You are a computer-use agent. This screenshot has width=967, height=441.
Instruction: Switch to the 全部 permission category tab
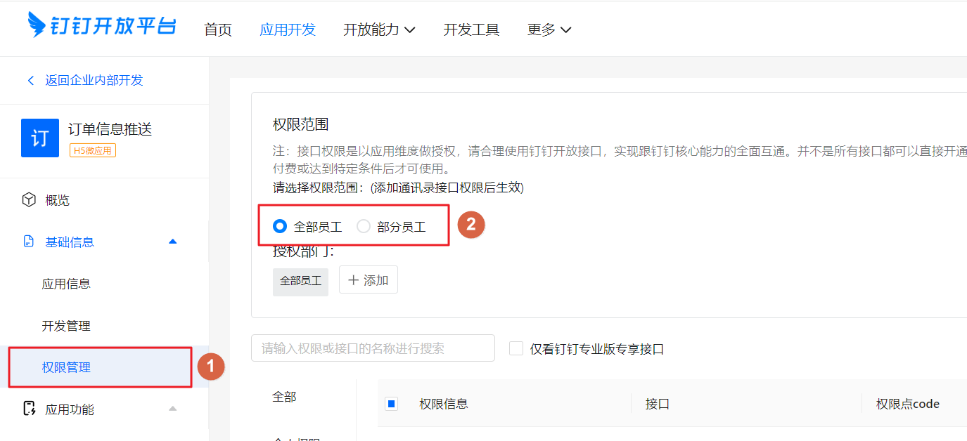(284, 397)
